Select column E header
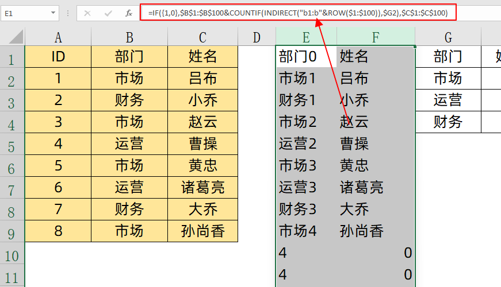The width and height of the screenshot is (501, 287). click(x=306, y=37)
